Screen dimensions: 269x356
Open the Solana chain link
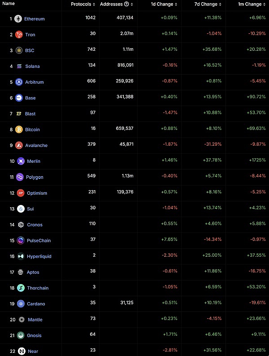pos(32,66)
